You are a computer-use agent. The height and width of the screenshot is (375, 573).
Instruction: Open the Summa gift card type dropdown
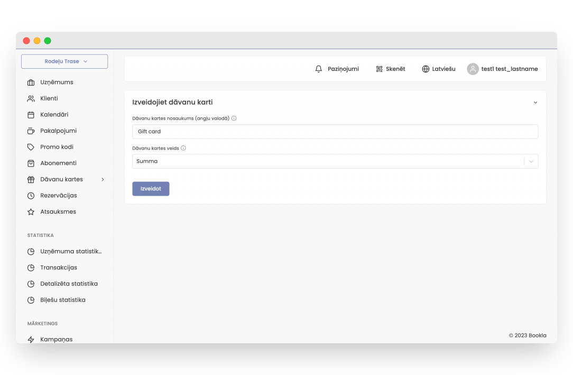531,161
